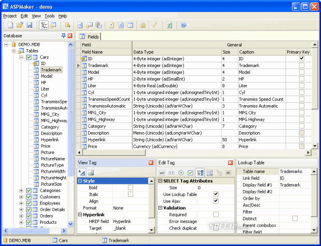Toggle the Italic checkbox in View Tag
Viewport: 321px width, 246px height.
click(x=130, y=194)
